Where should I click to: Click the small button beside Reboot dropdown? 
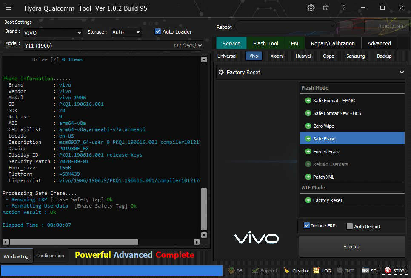pos(346,25)
